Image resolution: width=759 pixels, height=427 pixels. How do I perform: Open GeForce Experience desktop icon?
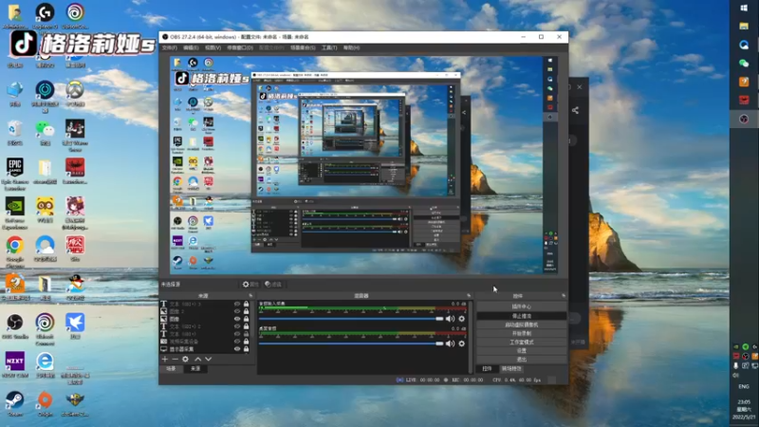[x=15, y=213]
